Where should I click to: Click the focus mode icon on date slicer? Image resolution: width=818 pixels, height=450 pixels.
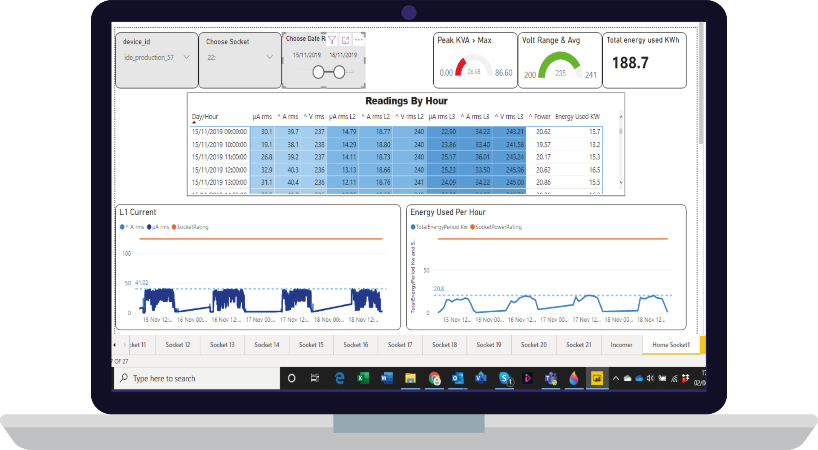346,40
